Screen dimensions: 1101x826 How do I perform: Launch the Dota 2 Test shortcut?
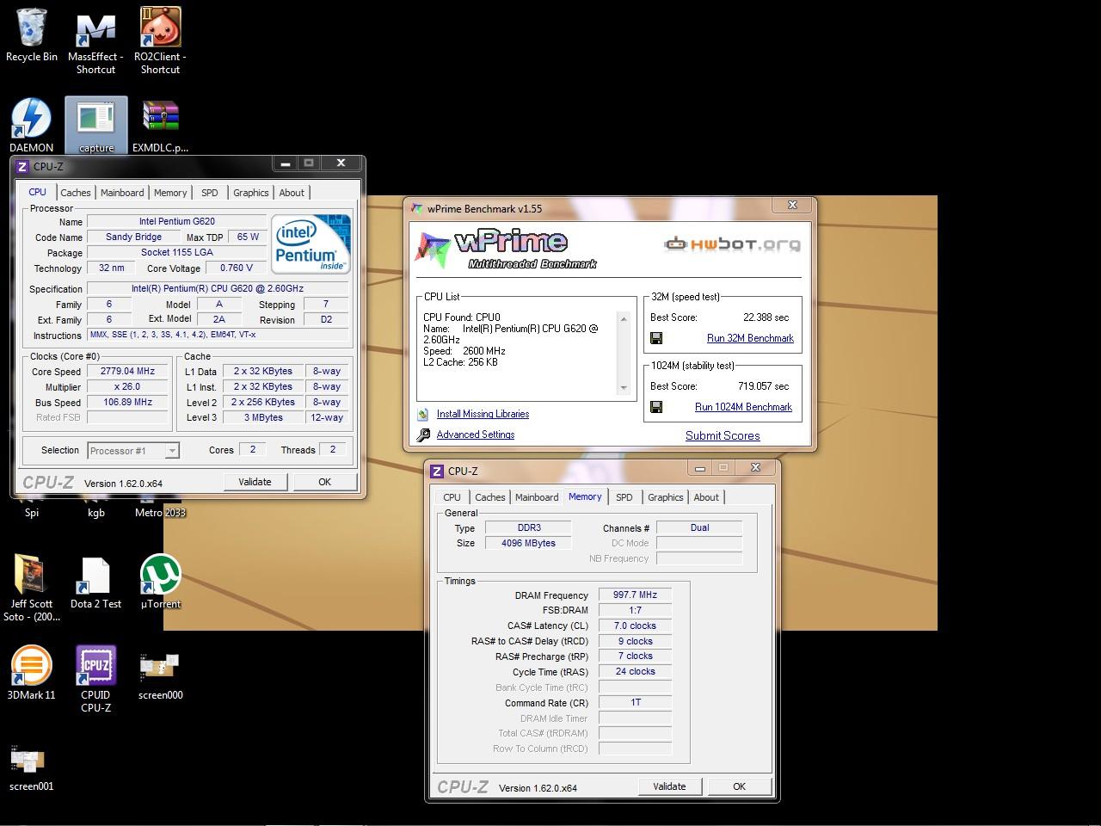[x=95, y=583]
